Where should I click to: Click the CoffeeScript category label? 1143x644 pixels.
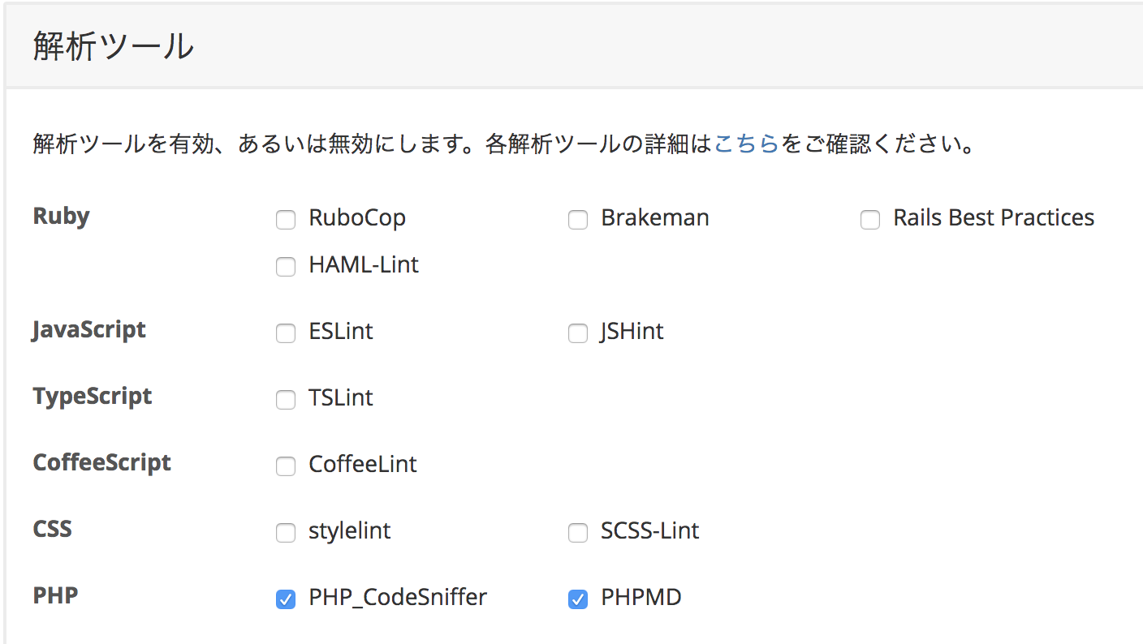pos(102,462)
